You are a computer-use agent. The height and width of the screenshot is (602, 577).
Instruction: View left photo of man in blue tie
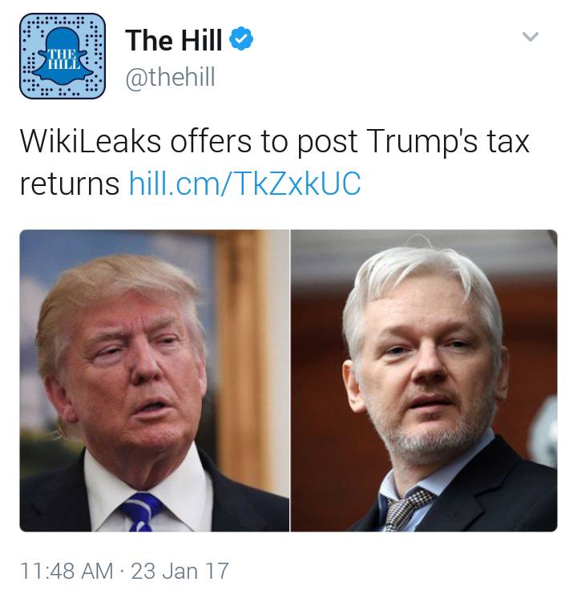pos(155,381)
